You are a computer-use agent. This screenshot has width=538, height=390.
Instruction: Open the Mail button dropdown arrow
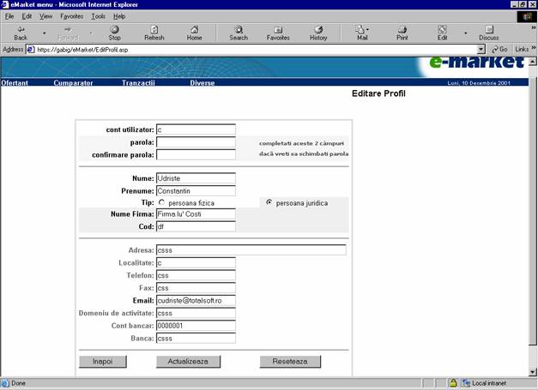(380, 33)
